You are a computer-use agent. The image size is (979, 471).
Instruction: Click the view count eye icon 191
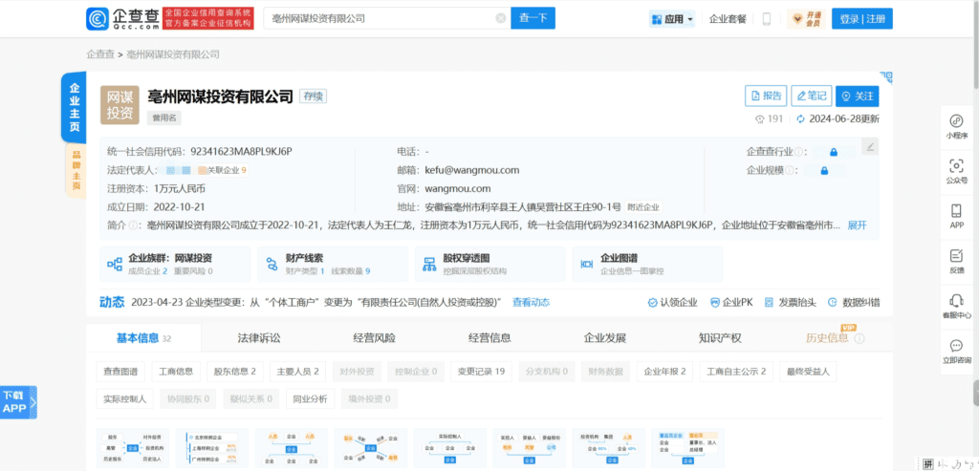[x=760, y=118]
